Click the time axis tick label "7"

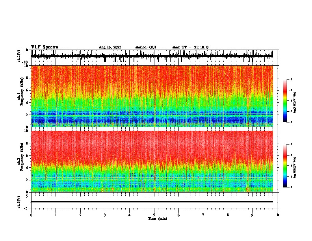[203, 215]
